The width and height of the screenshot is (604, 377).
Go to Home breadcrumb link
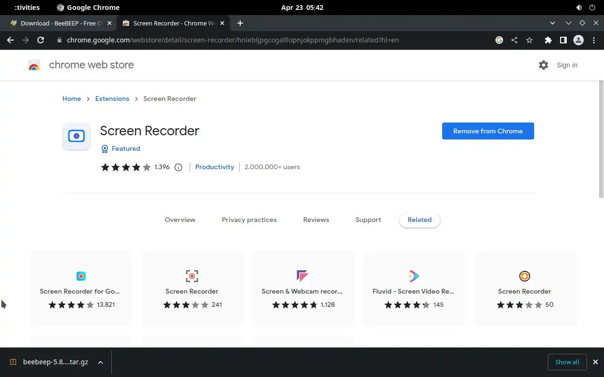tap(72, 98)
